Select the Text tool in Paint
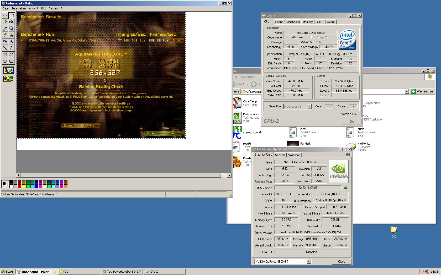This screenshot has width=441, height=275. pyautogui.click(x=11, y=42)
